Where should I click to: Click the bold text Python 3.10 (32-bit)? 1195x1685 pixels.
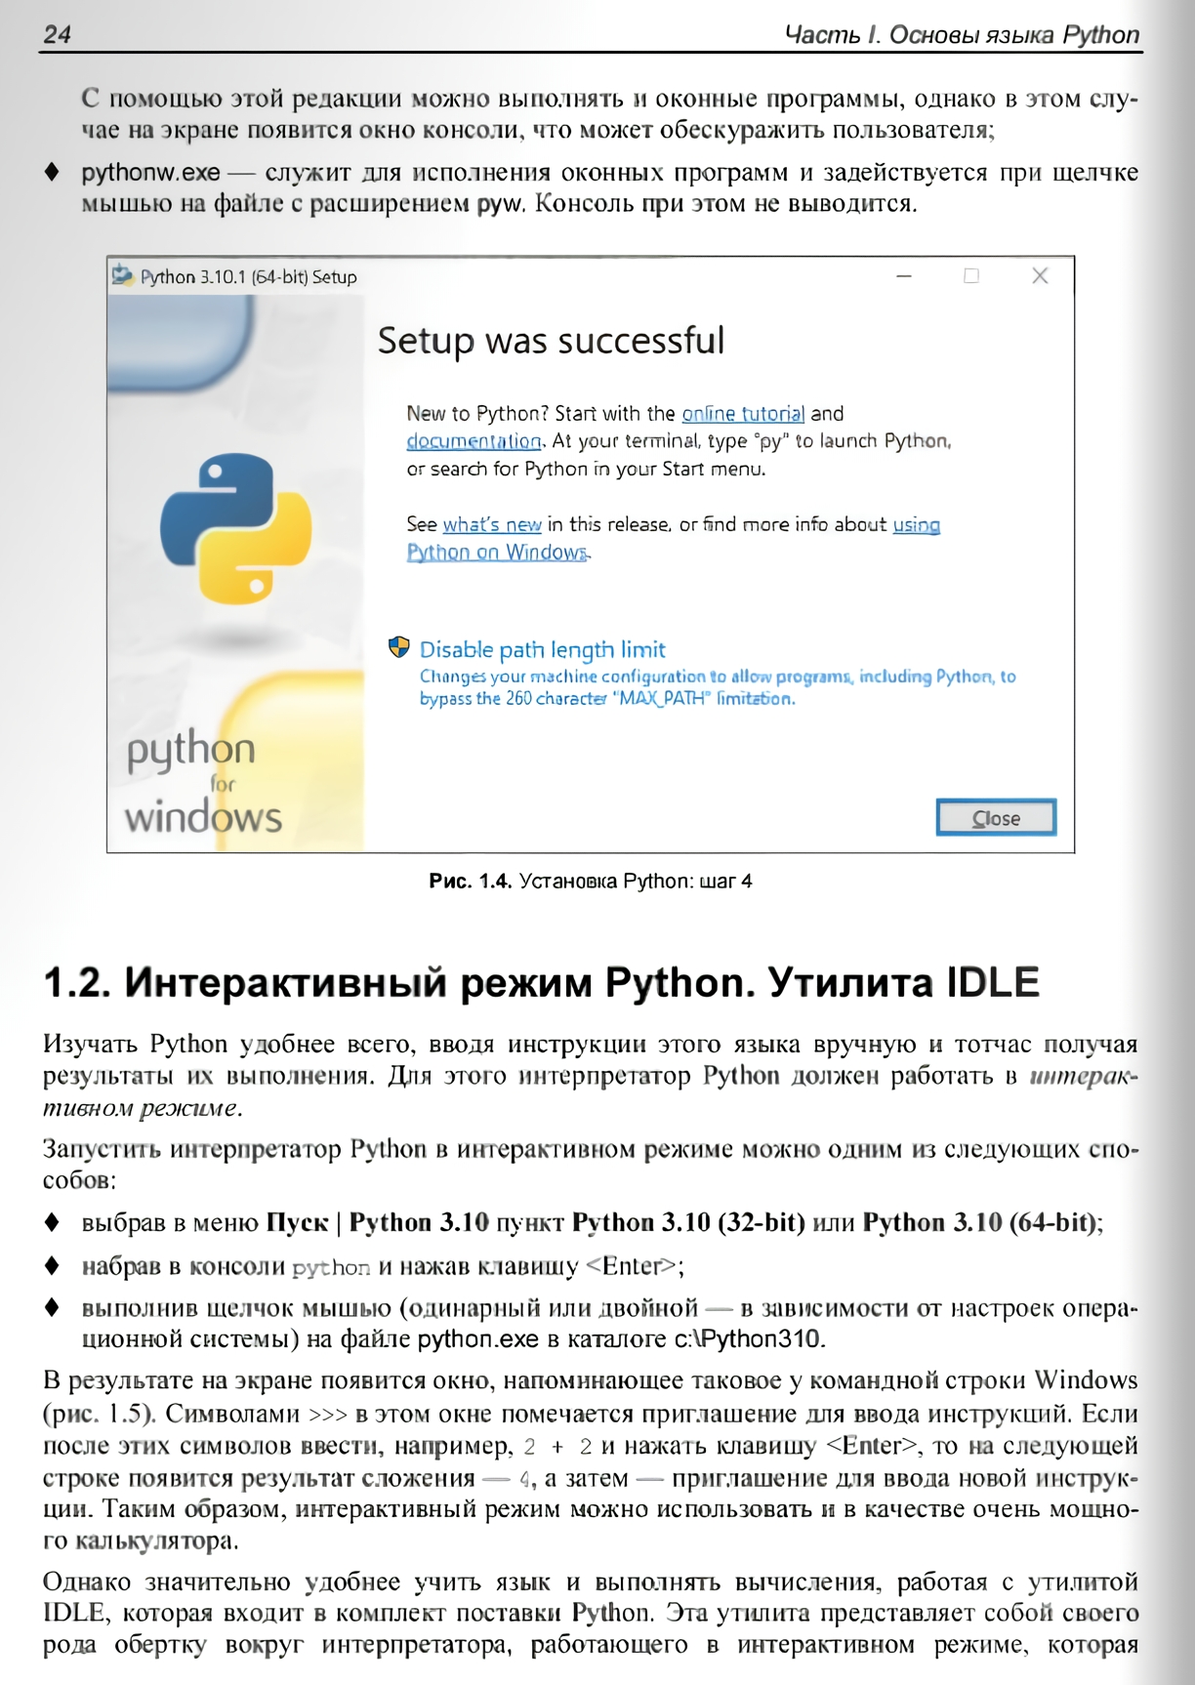click(688, 1222)
